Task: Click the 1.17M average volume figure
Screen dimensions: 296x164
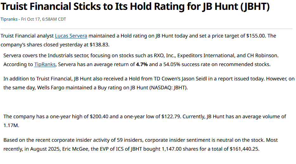Action: pyautogui.click(x=11, y=125)
